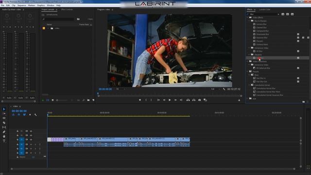
Task: Open the Clip menu
Action: pos(14,5)
